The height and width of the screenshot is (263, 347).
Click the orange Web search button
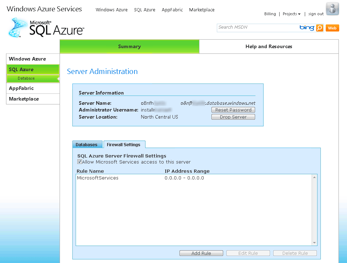(332, 28)
